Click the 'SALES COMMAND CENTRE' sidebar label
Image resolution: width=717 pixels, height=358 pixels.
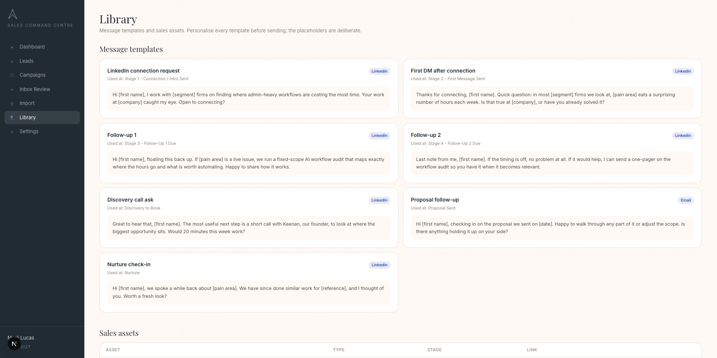tap(41, 25)
